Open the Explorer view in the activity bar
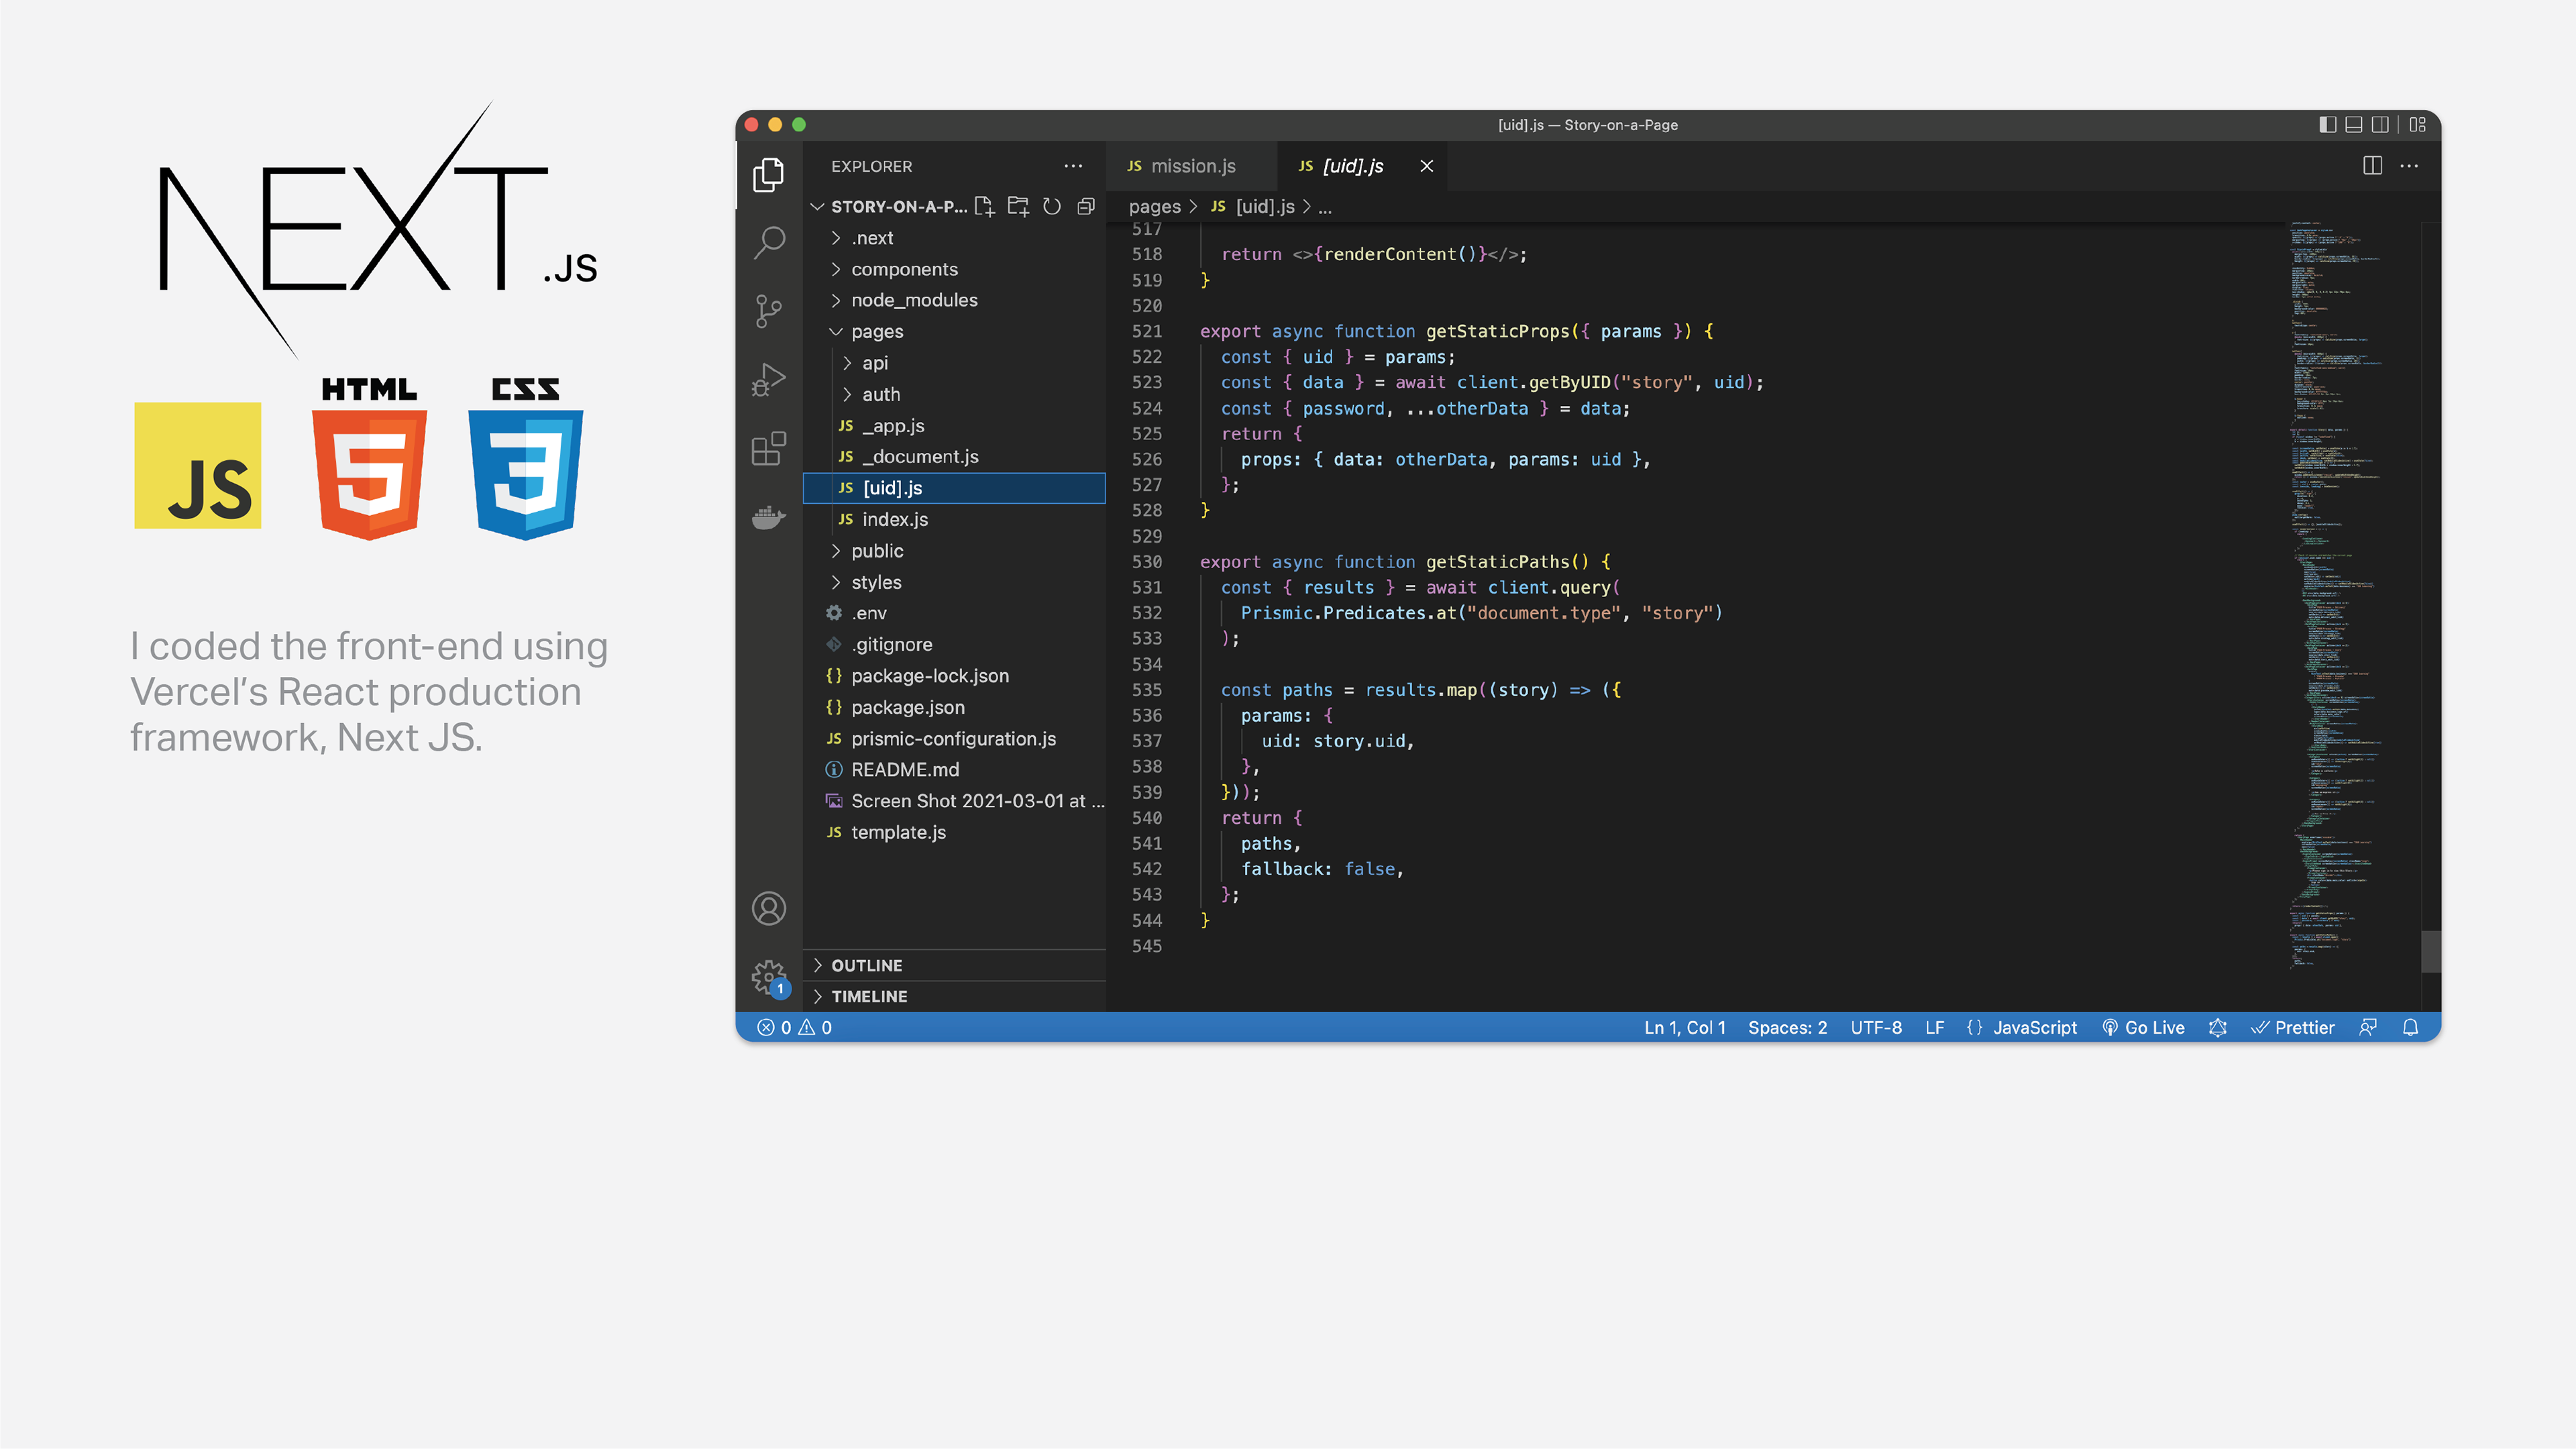The height and width of the screenshot is (1449, 2576). coord(768,175)
